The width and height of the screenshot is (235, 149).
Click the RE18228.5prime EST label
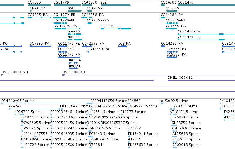34,117
